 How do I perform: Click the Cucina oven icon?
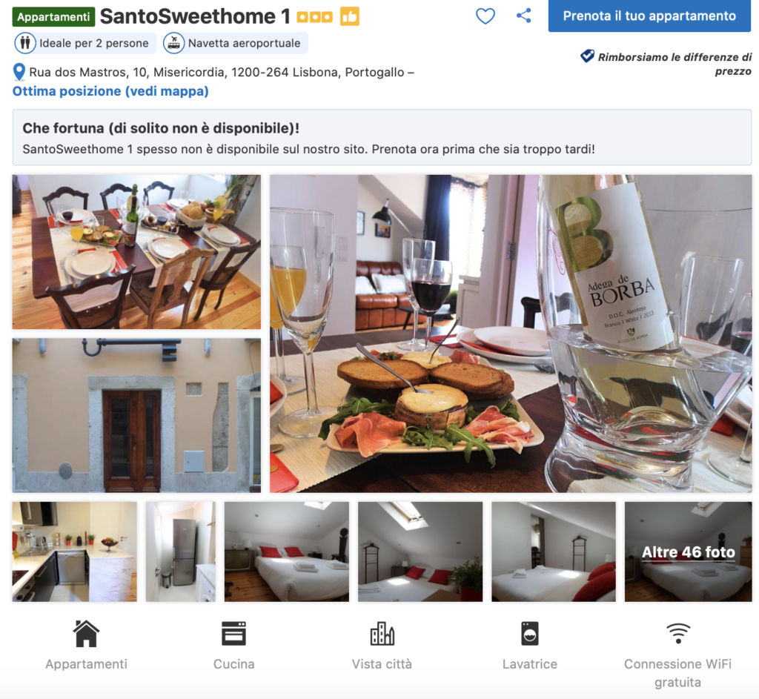pyautogui.click(x=233, y=634)
